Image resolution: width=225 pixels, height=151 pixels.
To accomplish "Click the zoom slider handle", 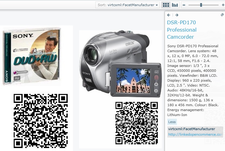I will (201, 5).
